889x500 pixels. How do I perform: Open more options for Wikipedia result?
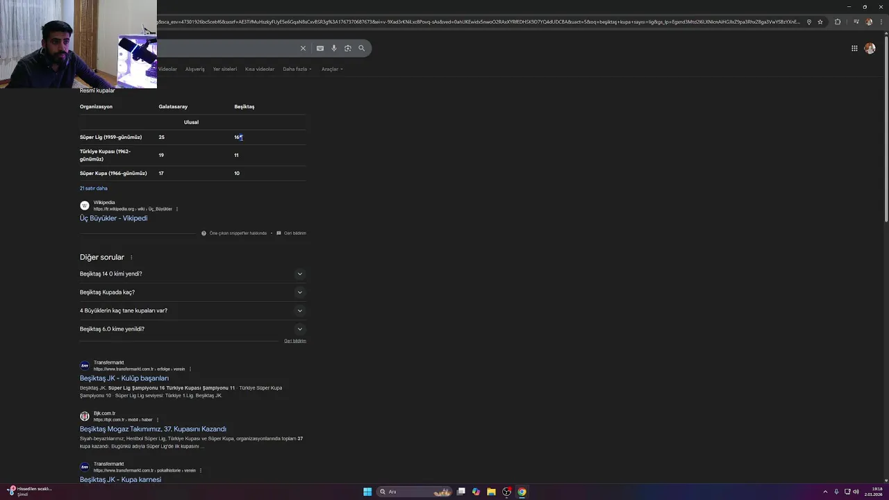click(177, 209)
